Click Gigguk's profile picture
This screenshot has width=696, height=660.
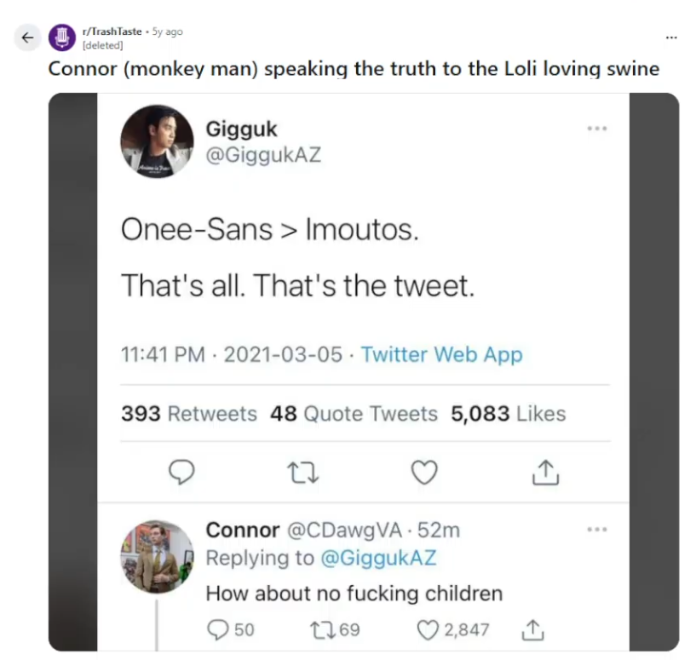point(157,141)
